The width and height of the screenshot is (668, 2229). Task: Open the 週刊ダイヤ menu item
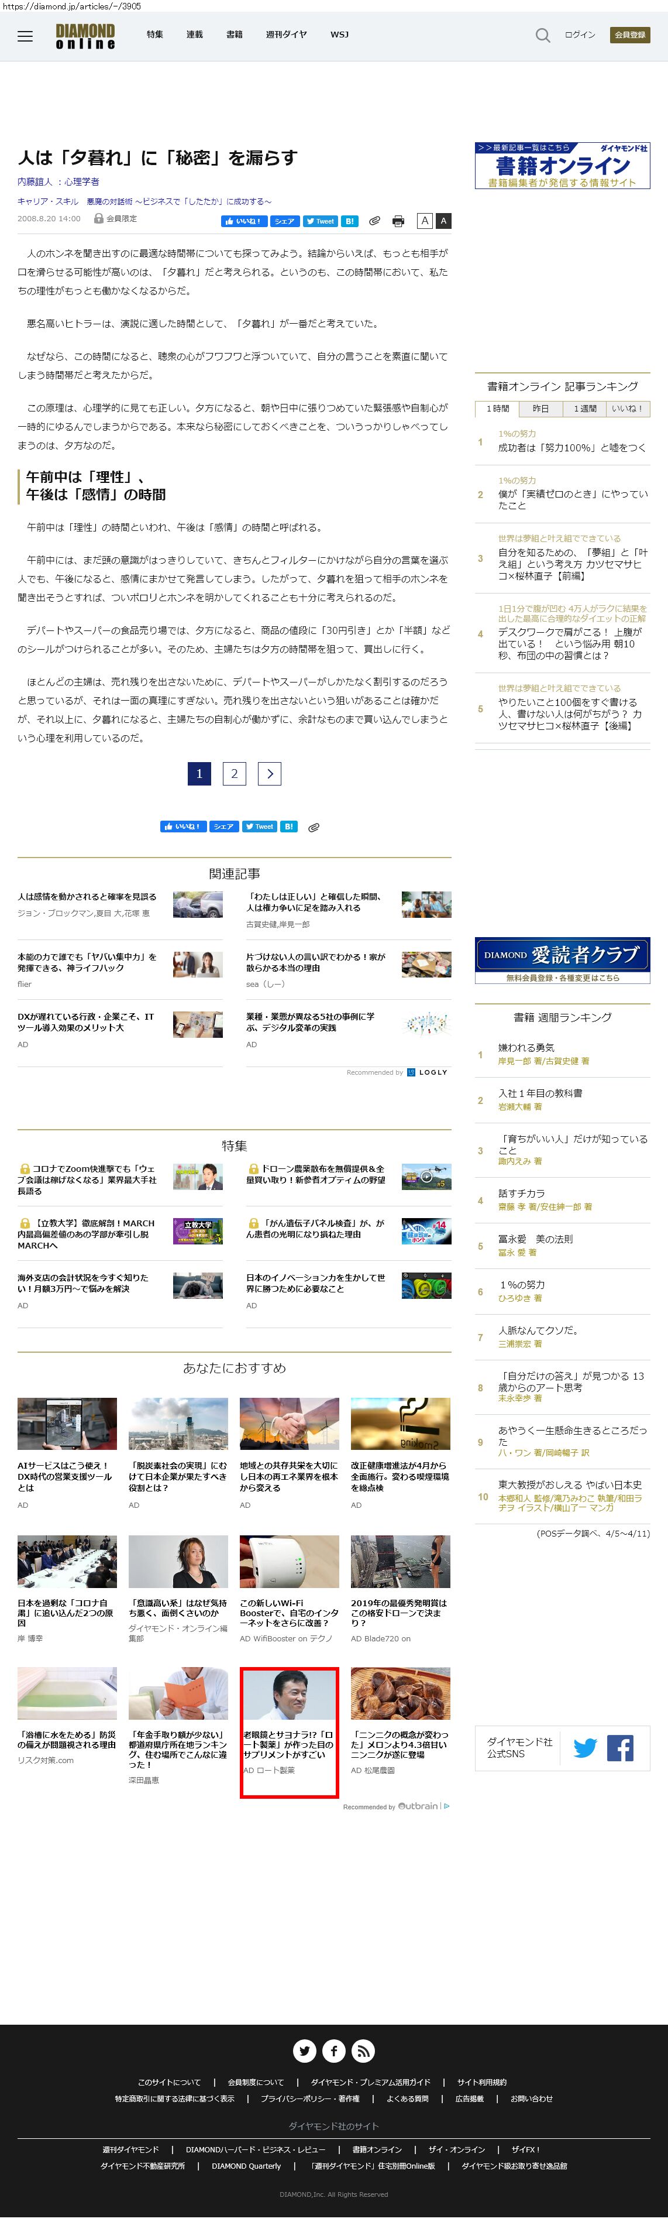[286, 35]
